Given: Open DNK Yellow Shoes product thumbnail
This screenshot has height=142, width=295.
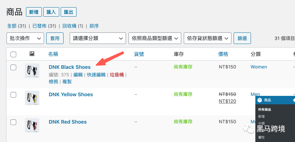Looking at the screenshot, I should pos(32,98).
